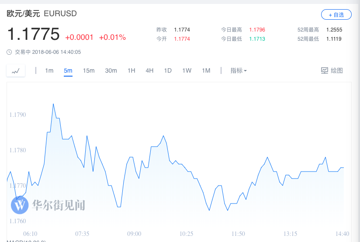Screen dimensions: 360x242
Task: Expand the 指标 indicators dropdown
Action: [239, 70]
